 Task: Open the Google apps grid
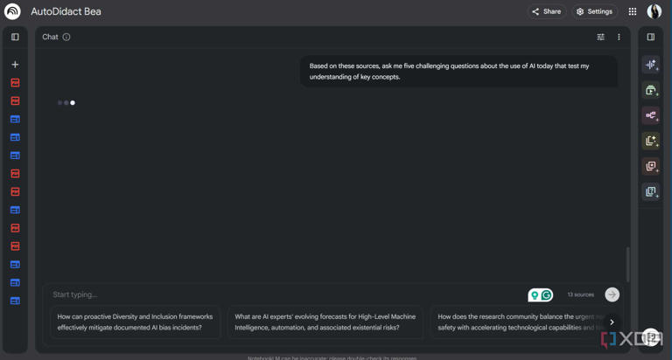(x=632, y=11)
